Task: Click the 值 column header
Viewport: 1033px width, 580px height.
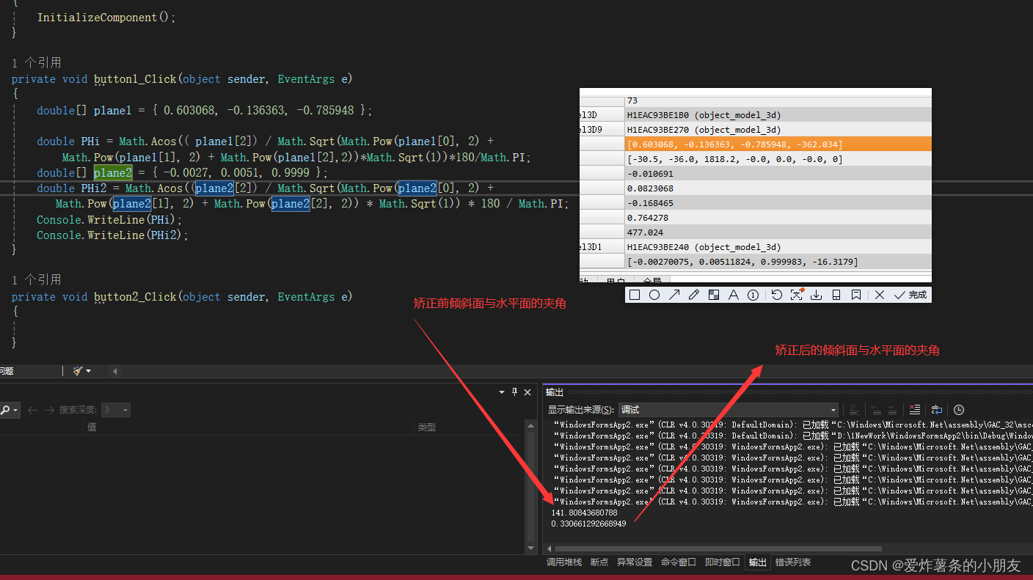Action: point(92,427)
